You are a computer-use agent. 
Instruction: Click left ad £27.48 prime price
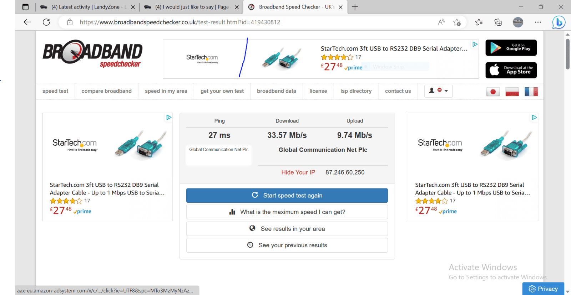point(71,210)
